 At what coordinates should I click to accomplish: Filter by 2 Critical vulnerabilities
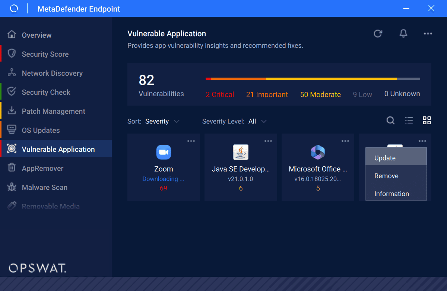(220, 94)
